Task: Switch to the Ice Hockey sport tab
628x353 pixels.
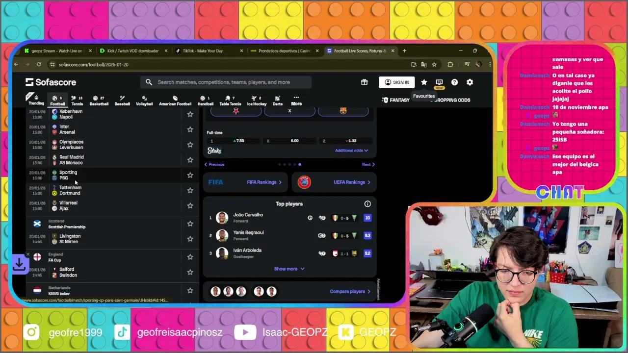Action: pyautogui.click(x=257, y=101)
